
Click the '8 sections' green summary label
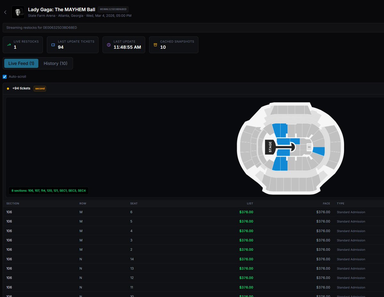49,191
